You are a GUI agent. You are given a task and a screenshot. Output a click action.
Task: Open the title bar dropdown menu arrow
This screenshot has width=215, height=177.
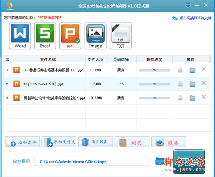[188, 5]
